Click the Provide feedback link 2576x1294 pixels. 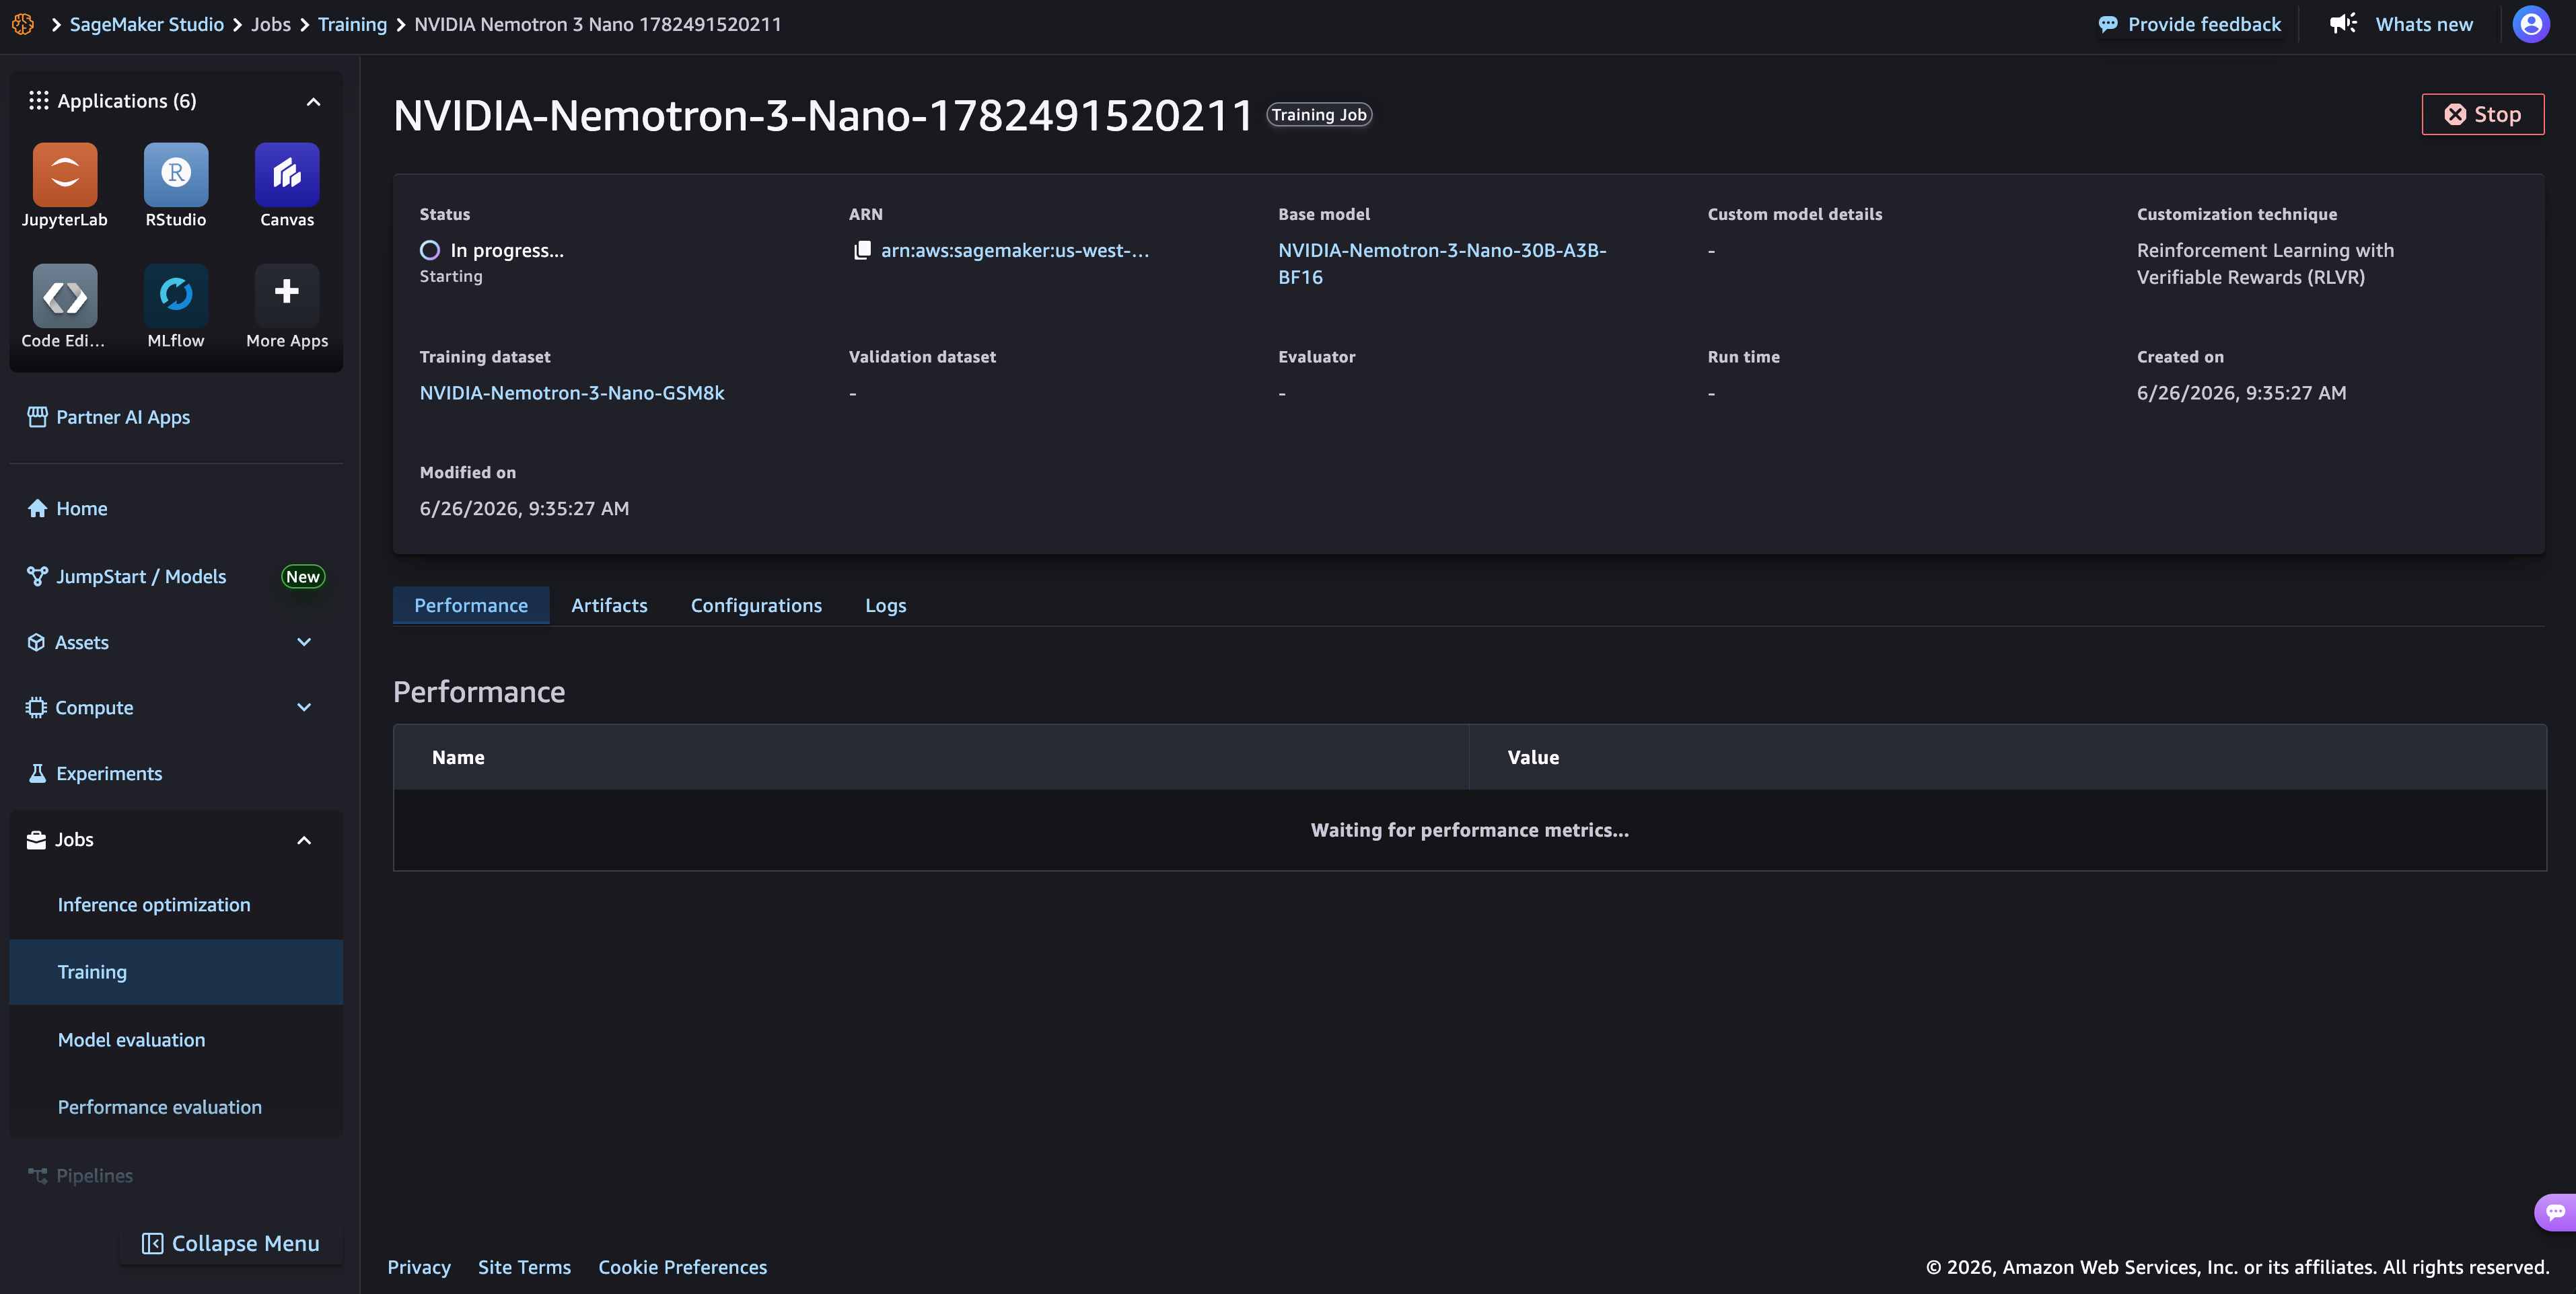point(2204,24)
